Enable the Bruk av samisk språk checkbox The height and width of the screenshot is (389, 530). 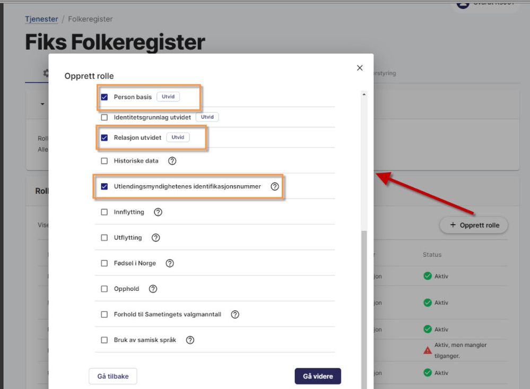105,340
